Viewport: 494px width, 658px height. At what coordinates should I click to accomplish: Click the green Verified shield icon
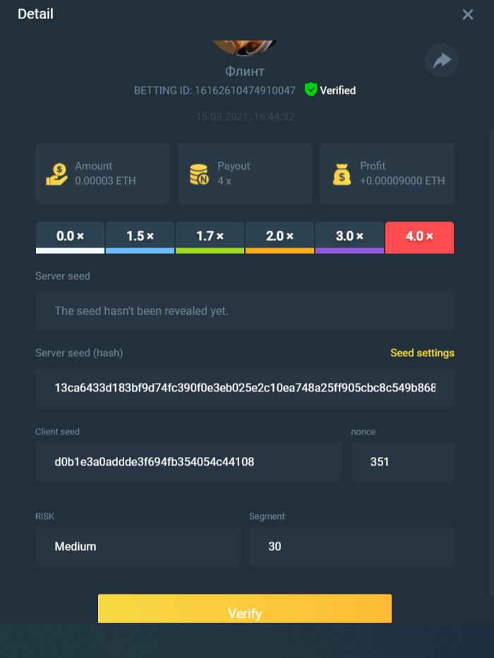click(x=311, y=90)
